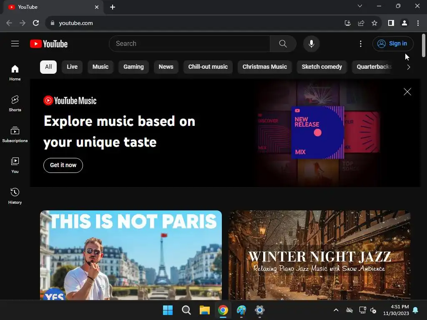View site information lock icon
This screenshot has height=320, width=427.
53,23
